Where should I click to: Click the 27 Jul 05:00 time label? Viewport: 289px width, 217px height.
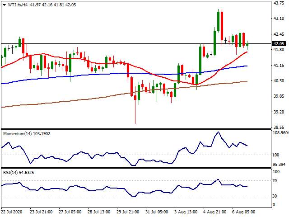point(70,212)
